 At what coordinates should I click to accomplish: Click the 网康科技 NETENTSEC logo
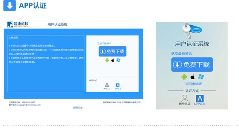click(x=18, y=25)
